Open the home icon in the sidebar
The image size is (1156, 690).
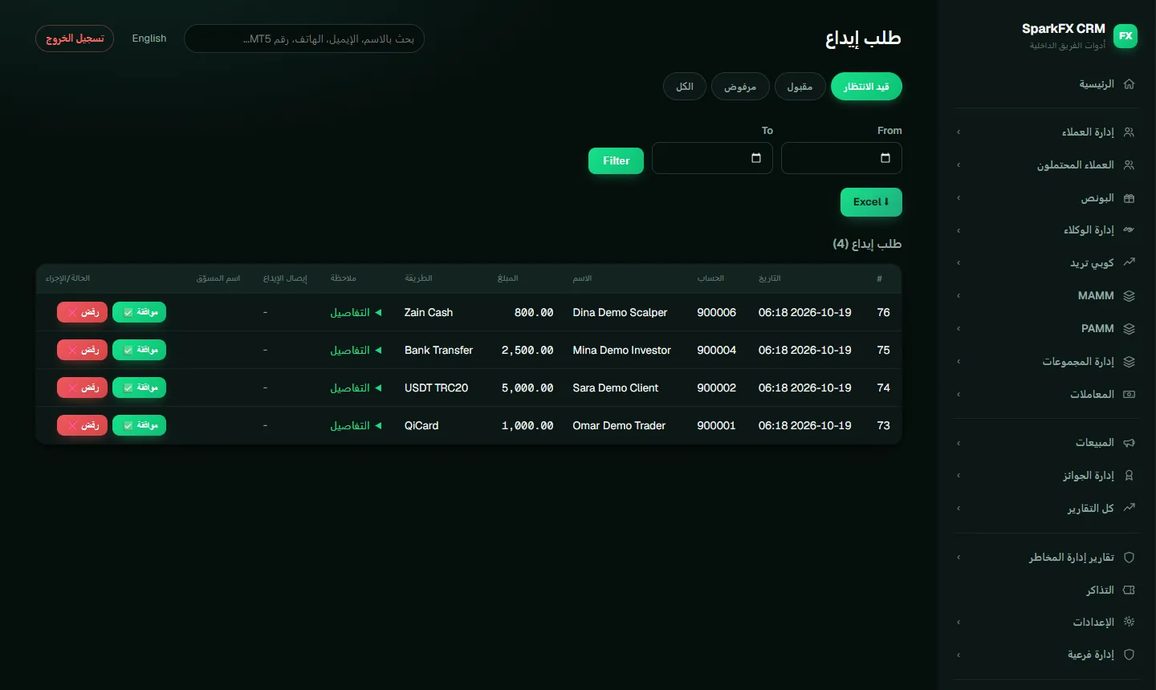coord(1129,83)
